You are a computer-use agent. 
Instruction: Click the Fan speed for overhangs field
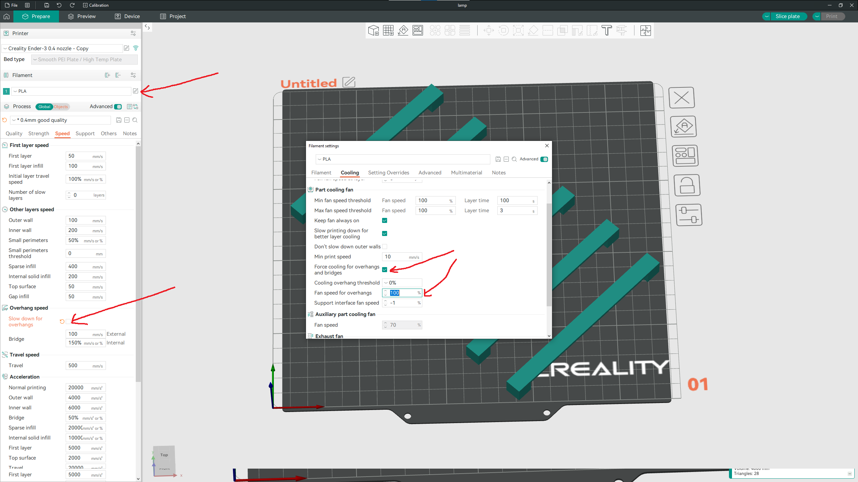point(402,293)
